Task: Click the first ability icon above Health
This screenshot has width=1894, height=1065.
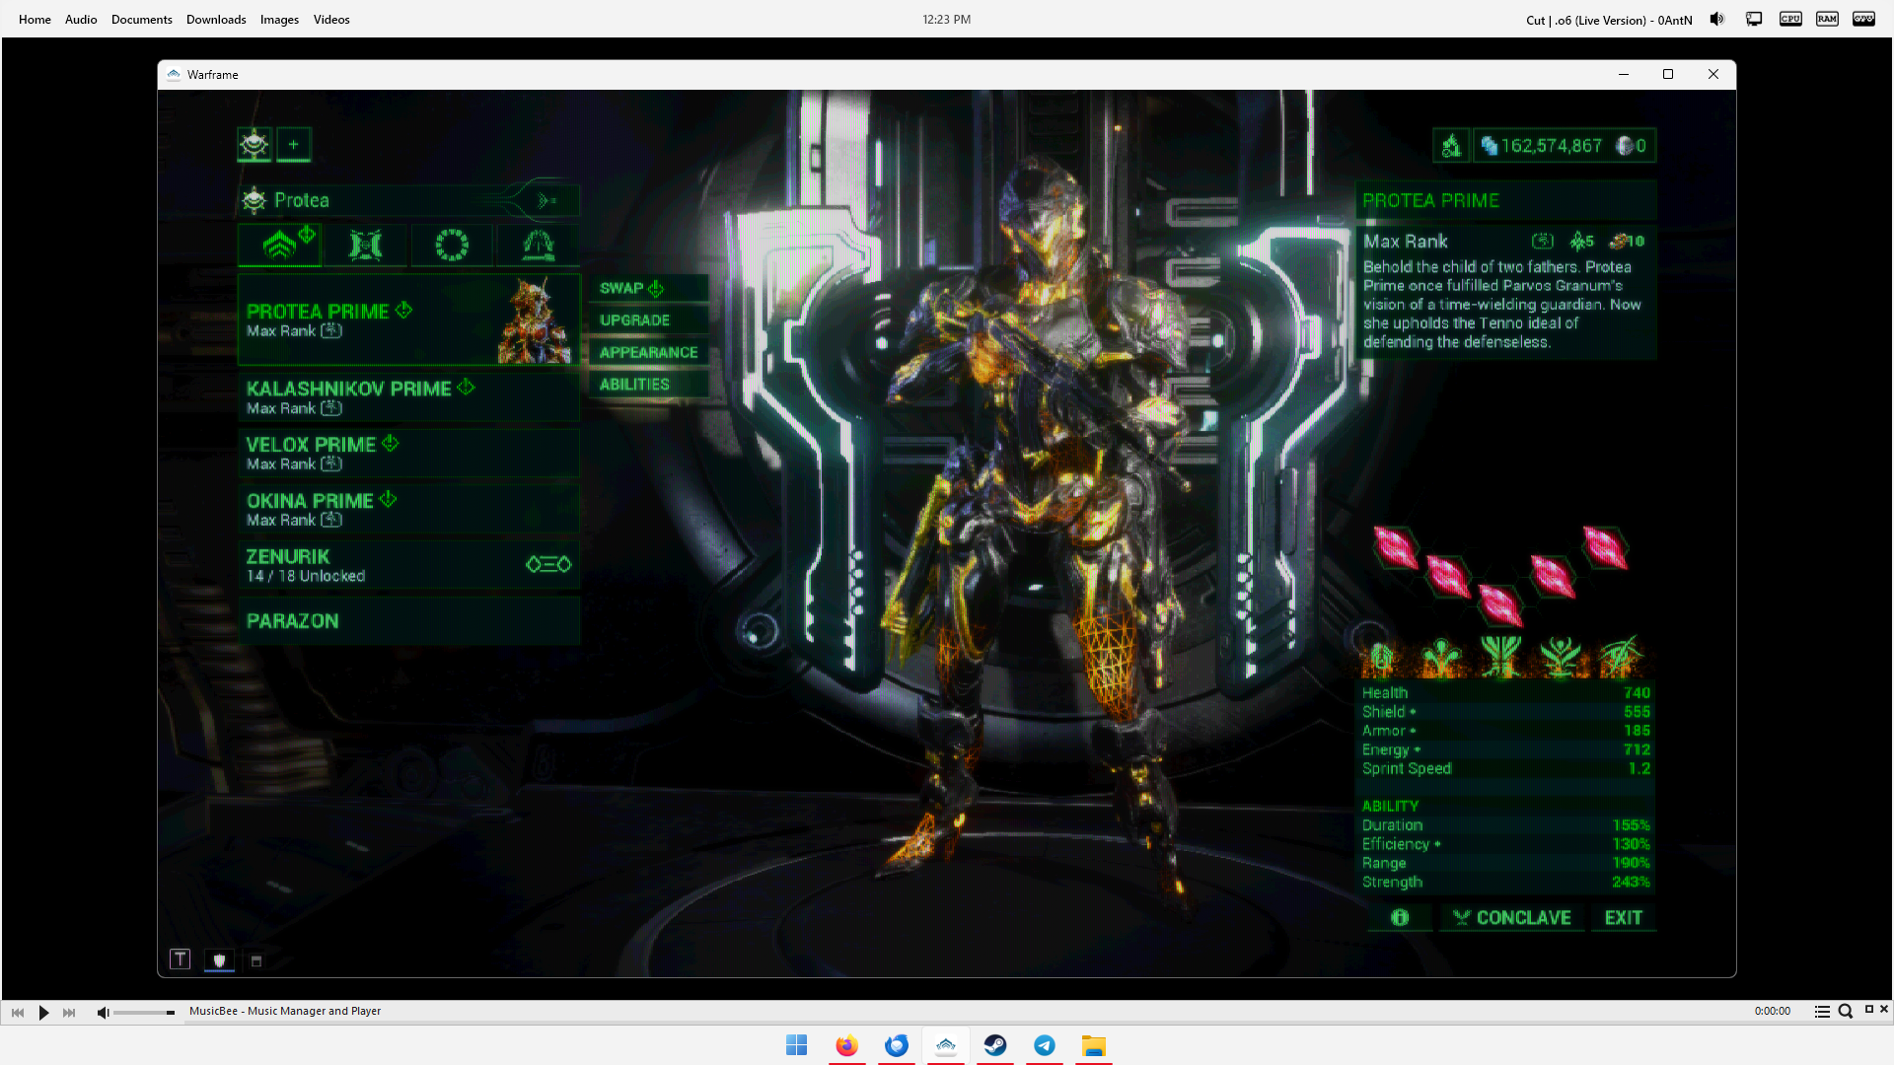Action: tap(1381, 656)
